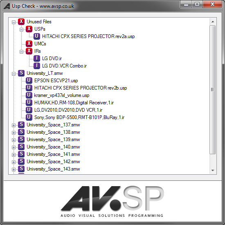Click the vertical scrollbar thumb
The height and width of the screenshot is (225, 225).
pos(212,90)
